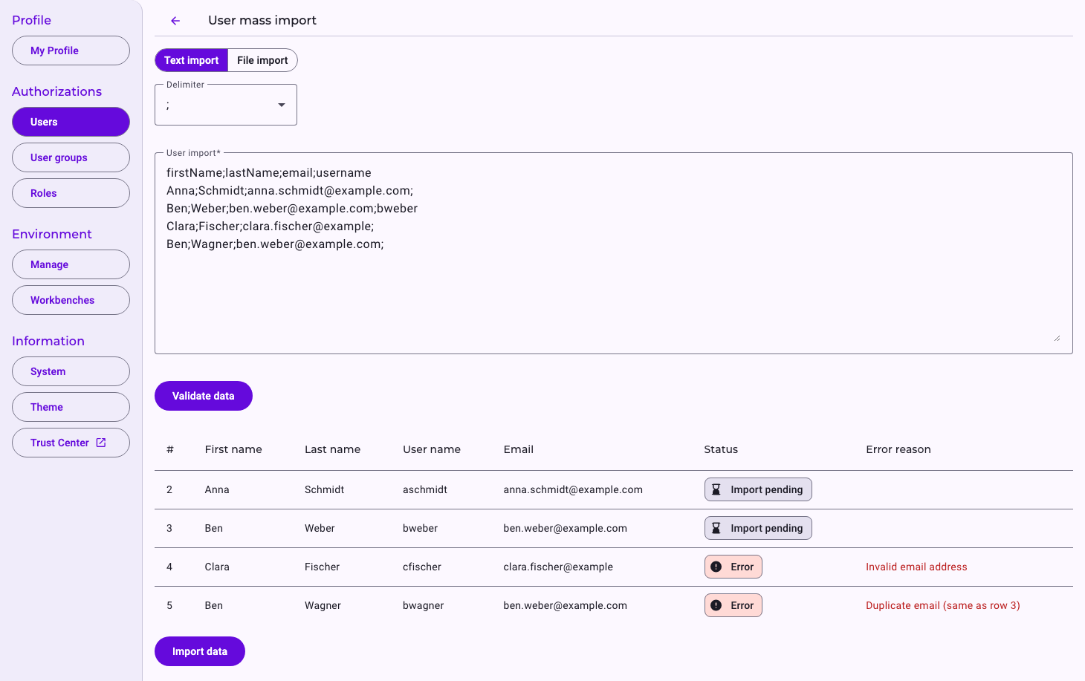Click the username 'aschmidt' cell

pyautogui.click(x=425, y=489)
